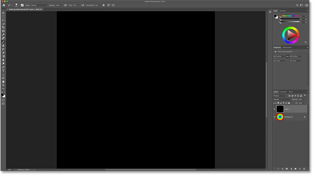
Task: Hide Layer 1 visibility eye
Action: pos(275,109)
